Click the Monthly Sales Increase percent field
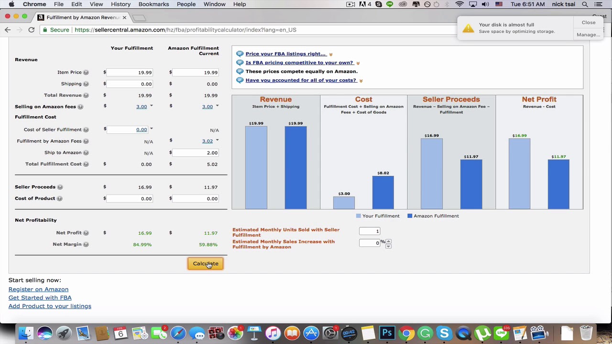 click(x=370, y=243)
